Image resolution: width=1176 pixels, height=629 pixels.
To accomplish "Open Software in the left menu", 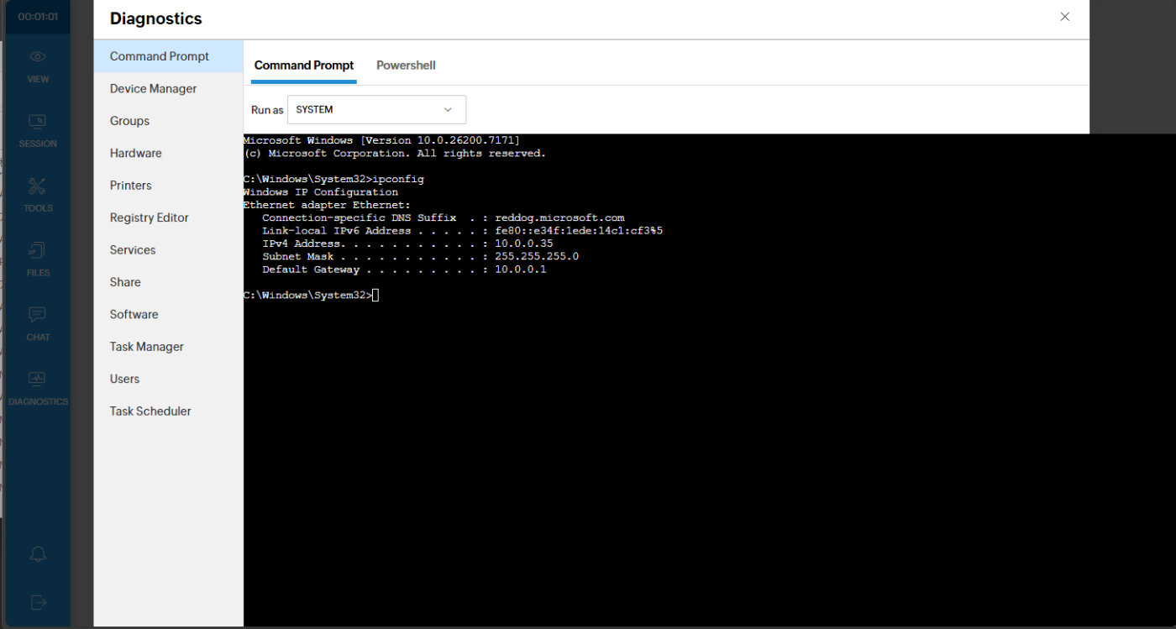I will [x=168, y=314].
